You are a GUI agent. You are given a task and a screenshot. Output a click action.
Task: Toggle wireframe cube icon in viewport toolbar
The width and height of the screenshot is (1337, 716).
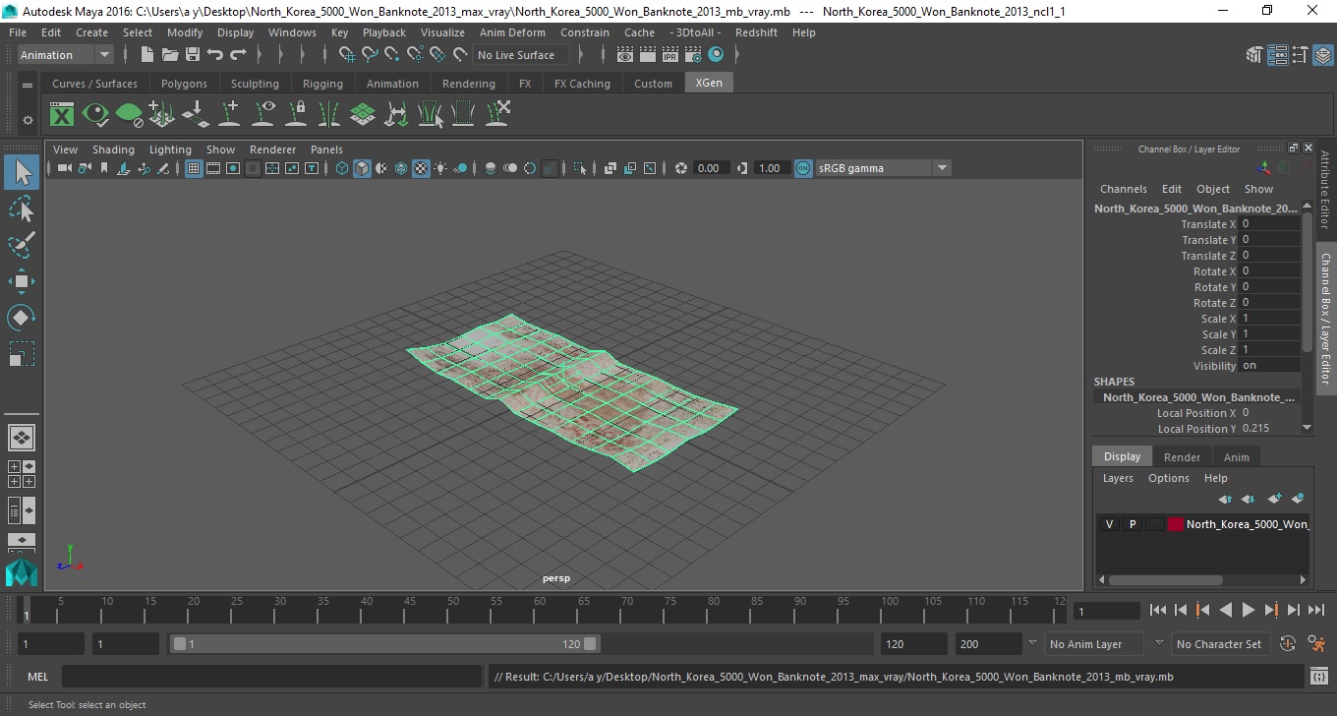coord(342,168)
